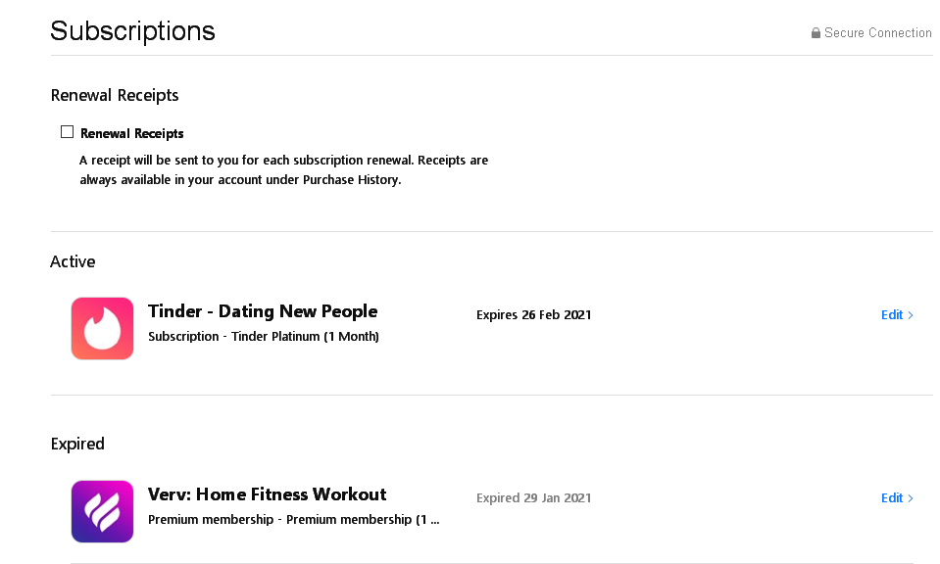This screenshot has height=564, width=940.
Task: Click the Expired section heading
Action: [77, 445]
